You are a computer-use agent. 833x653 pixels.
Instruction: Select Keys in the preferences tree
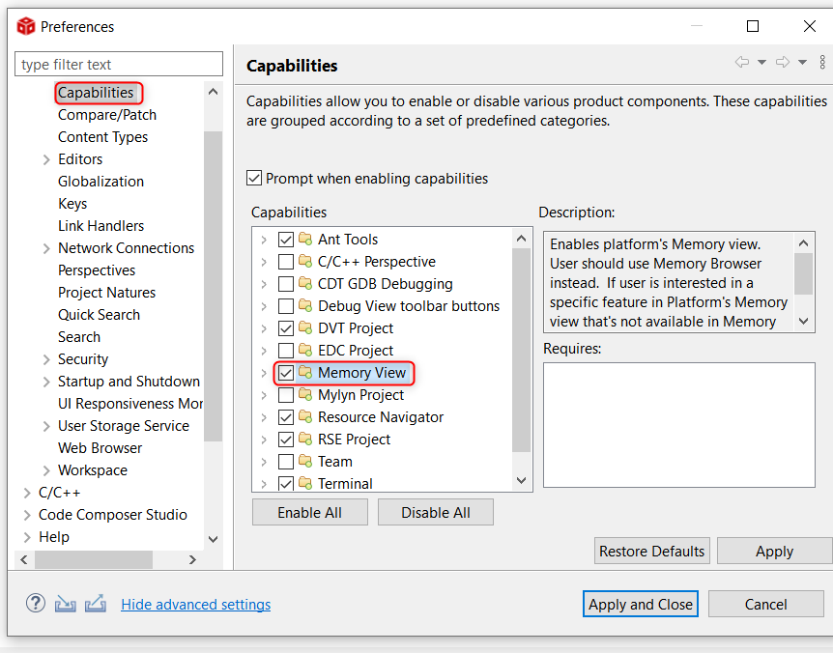point(72,204)
